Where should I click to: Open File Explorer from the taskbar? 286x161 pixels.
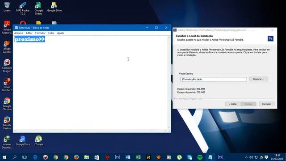[x=86, y=157]
